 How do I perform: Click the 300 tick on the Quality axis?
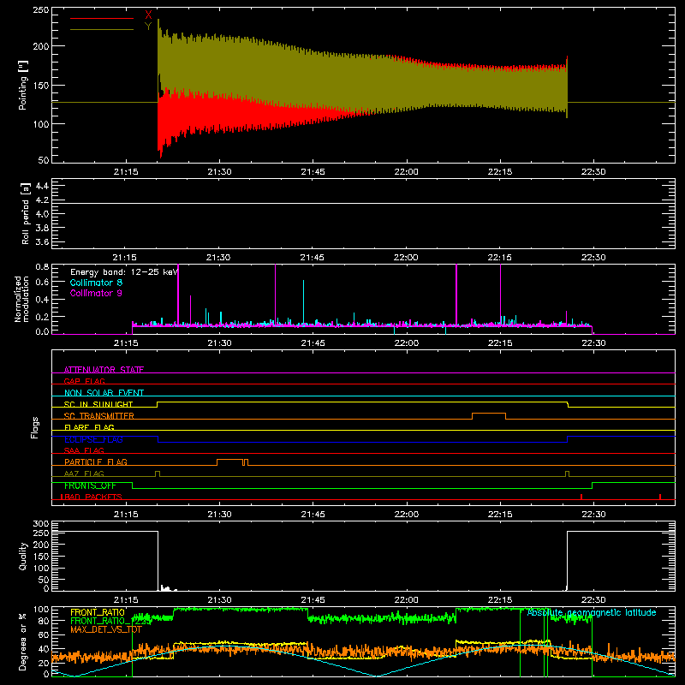click(40, 523)
